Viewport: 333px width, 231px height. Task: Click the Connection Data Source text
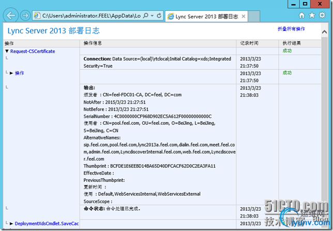[x=157, y=62]
